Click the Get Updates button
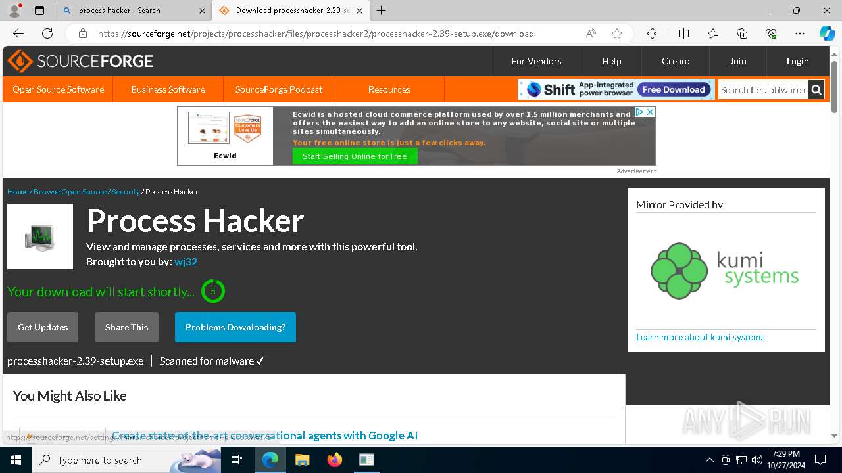This screenshot has height=473, width=842. tap(43, 327)
